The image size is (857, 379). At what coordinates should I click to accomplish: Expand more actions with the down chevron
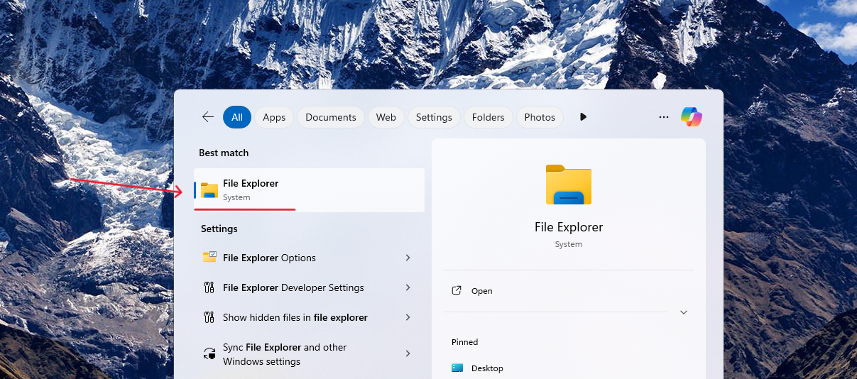[x=684, y=312]
